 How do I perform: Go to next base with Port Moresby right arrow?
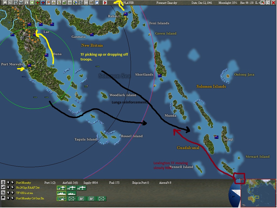tap(12, 182)
